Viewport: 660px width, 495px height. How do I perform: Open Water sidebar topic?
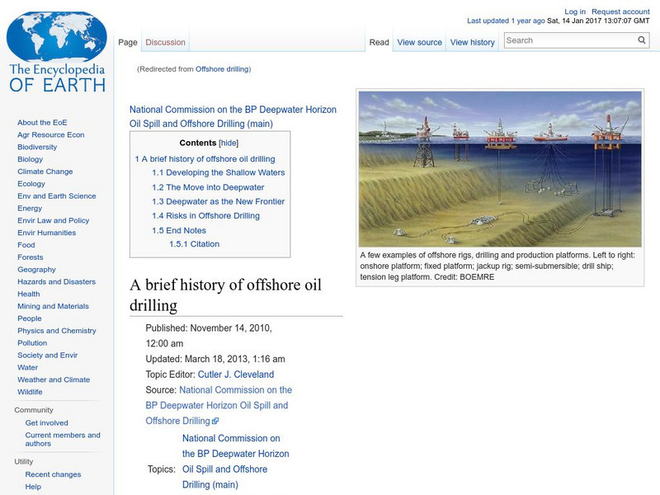28,367
